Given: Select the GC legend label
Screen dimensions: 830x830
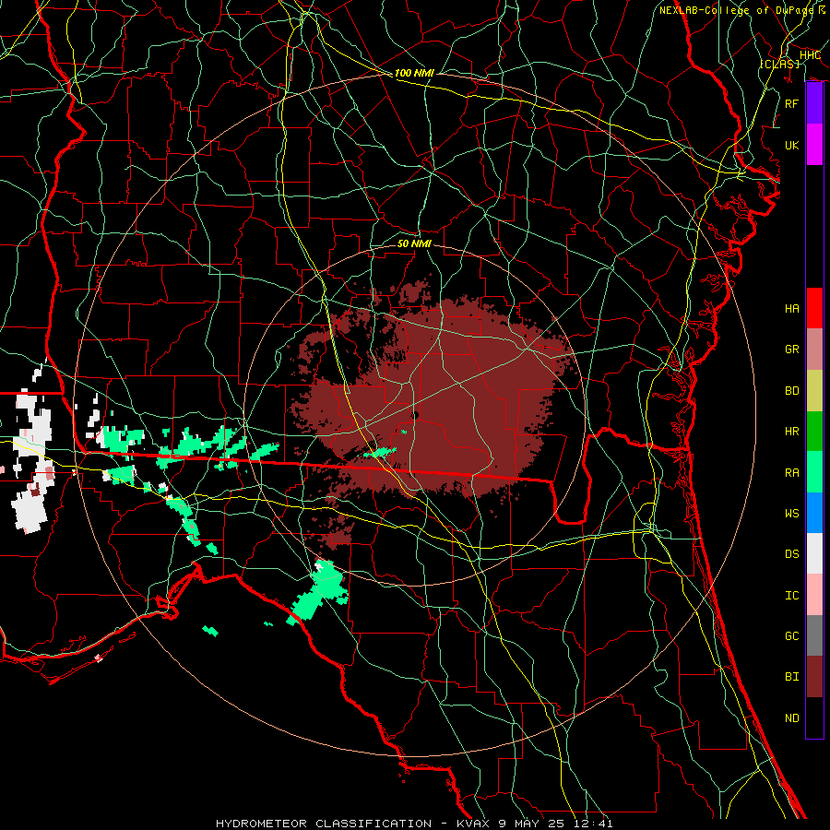Looking at the screenshot, I should (x=791, y=635).
